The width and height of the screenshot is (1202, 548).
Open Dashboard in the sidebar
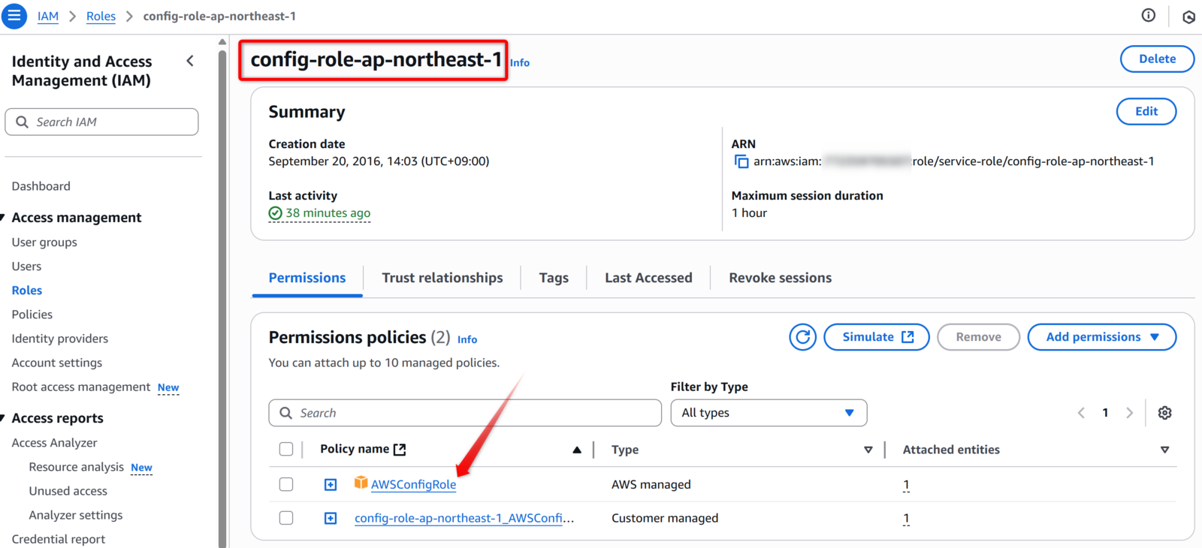click(x=41, y=186)
